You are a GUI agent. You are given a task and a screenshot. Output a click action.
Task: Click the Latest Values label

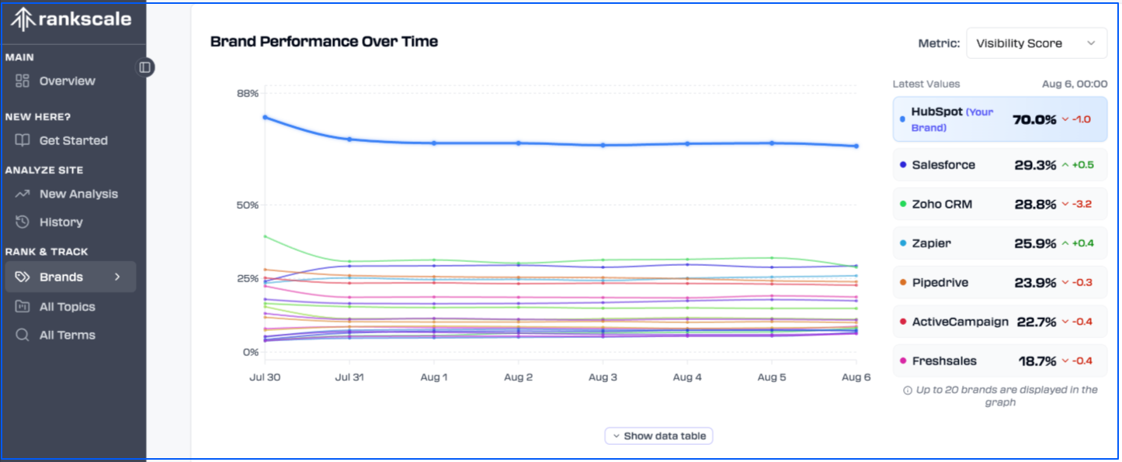[x=926, y=84]
